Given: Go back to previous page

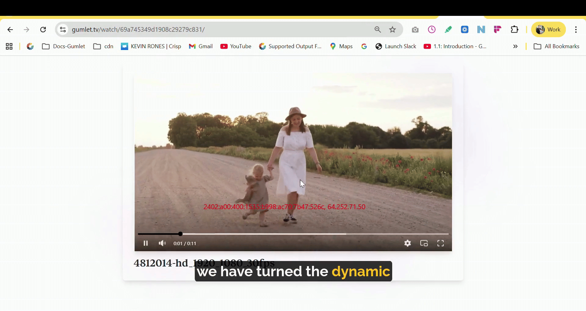Looking at the screenshot, I should (10, 30).
